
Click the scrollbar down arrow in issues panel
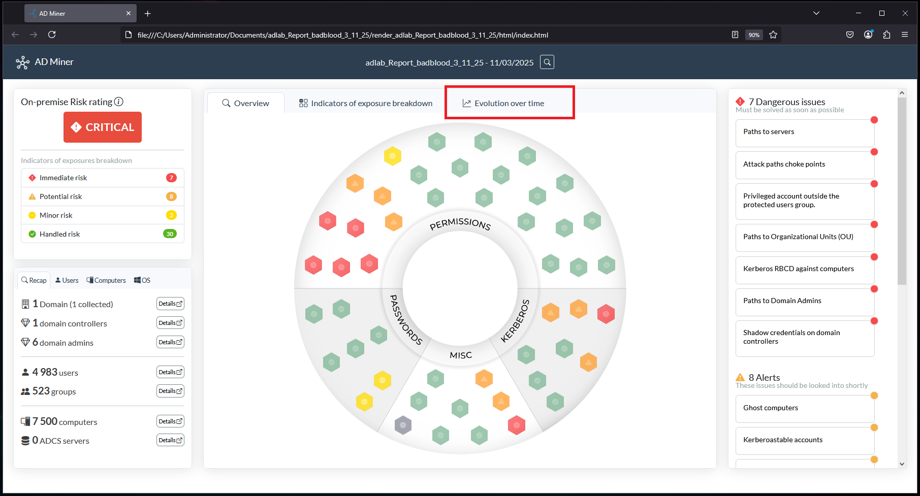[x=902, y=464]
